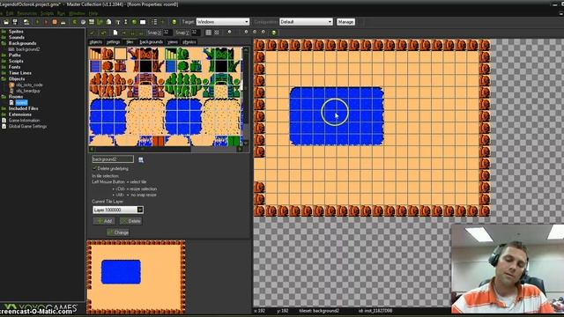
Task: Save the project with the floppy disk icon
Action: point(15,22)
